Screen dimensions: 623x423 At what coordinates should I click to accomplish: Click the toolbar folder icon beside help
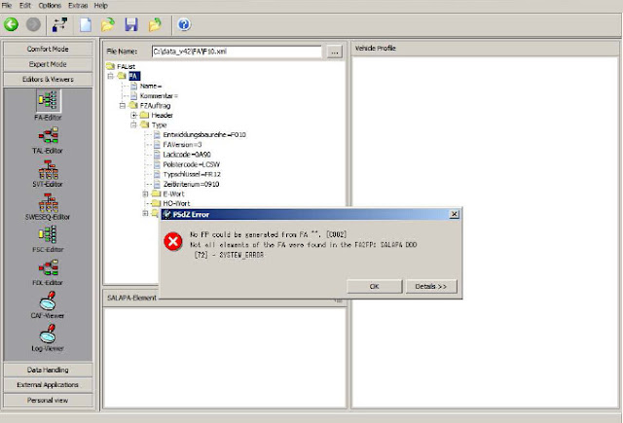[155, 24]
